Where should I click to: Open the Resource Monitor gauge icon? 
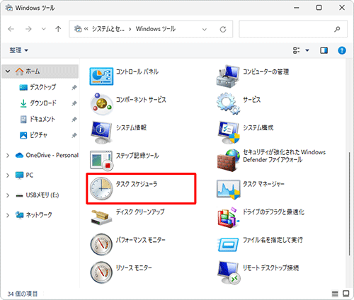point(101,272)
